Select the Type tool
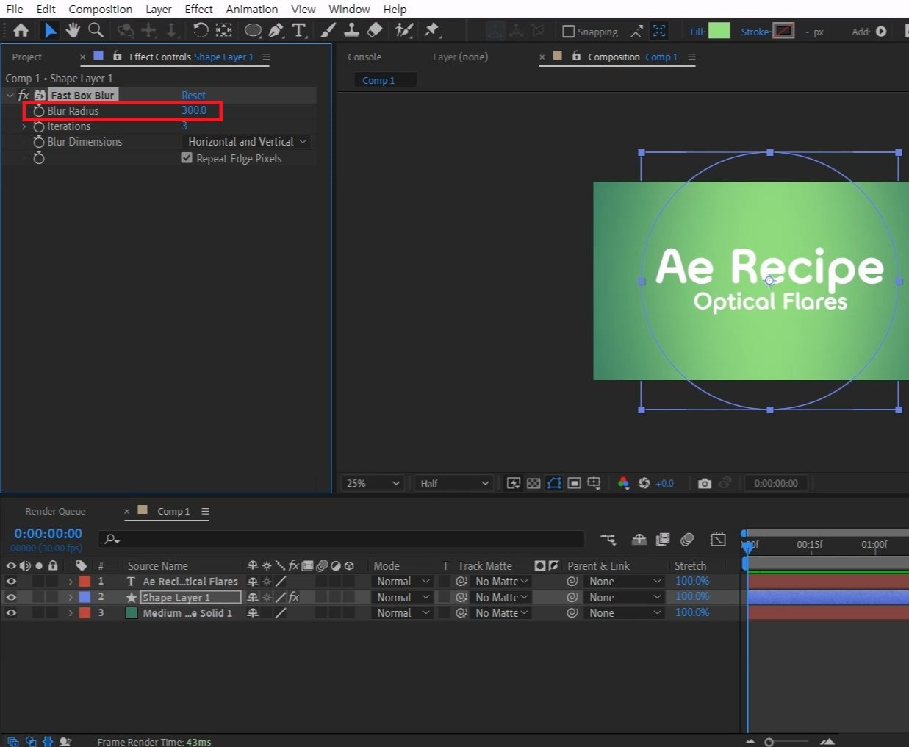909x747 pixels. pyautogui.click(x=298, y=30)
